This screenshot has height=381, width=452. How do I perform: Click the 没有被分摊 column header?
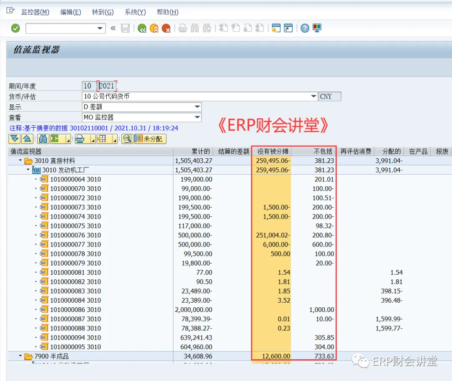tap(272, 152)
